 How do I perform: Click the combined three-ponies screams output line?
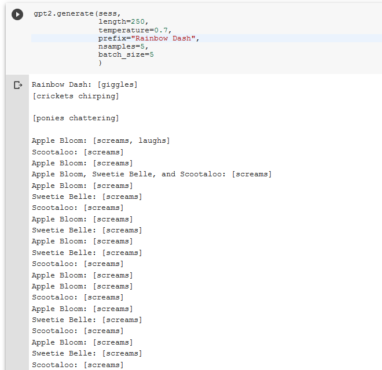pos(152,174)
